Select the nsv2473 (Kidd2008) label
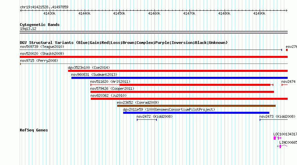Viewport: 297px width, 165px height. 277,116
